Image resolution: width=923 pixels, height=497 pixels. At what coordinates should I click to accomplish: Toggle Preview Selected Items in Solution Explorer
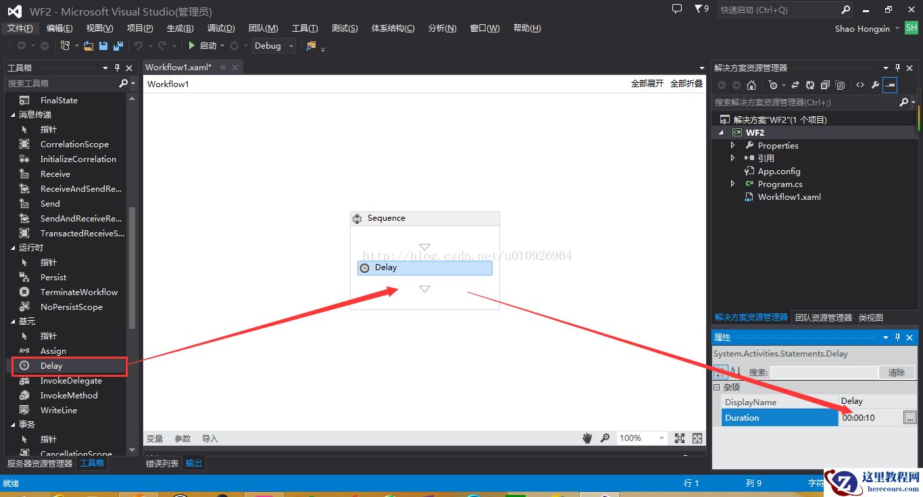pyautogui.click(x=890, y=85)
